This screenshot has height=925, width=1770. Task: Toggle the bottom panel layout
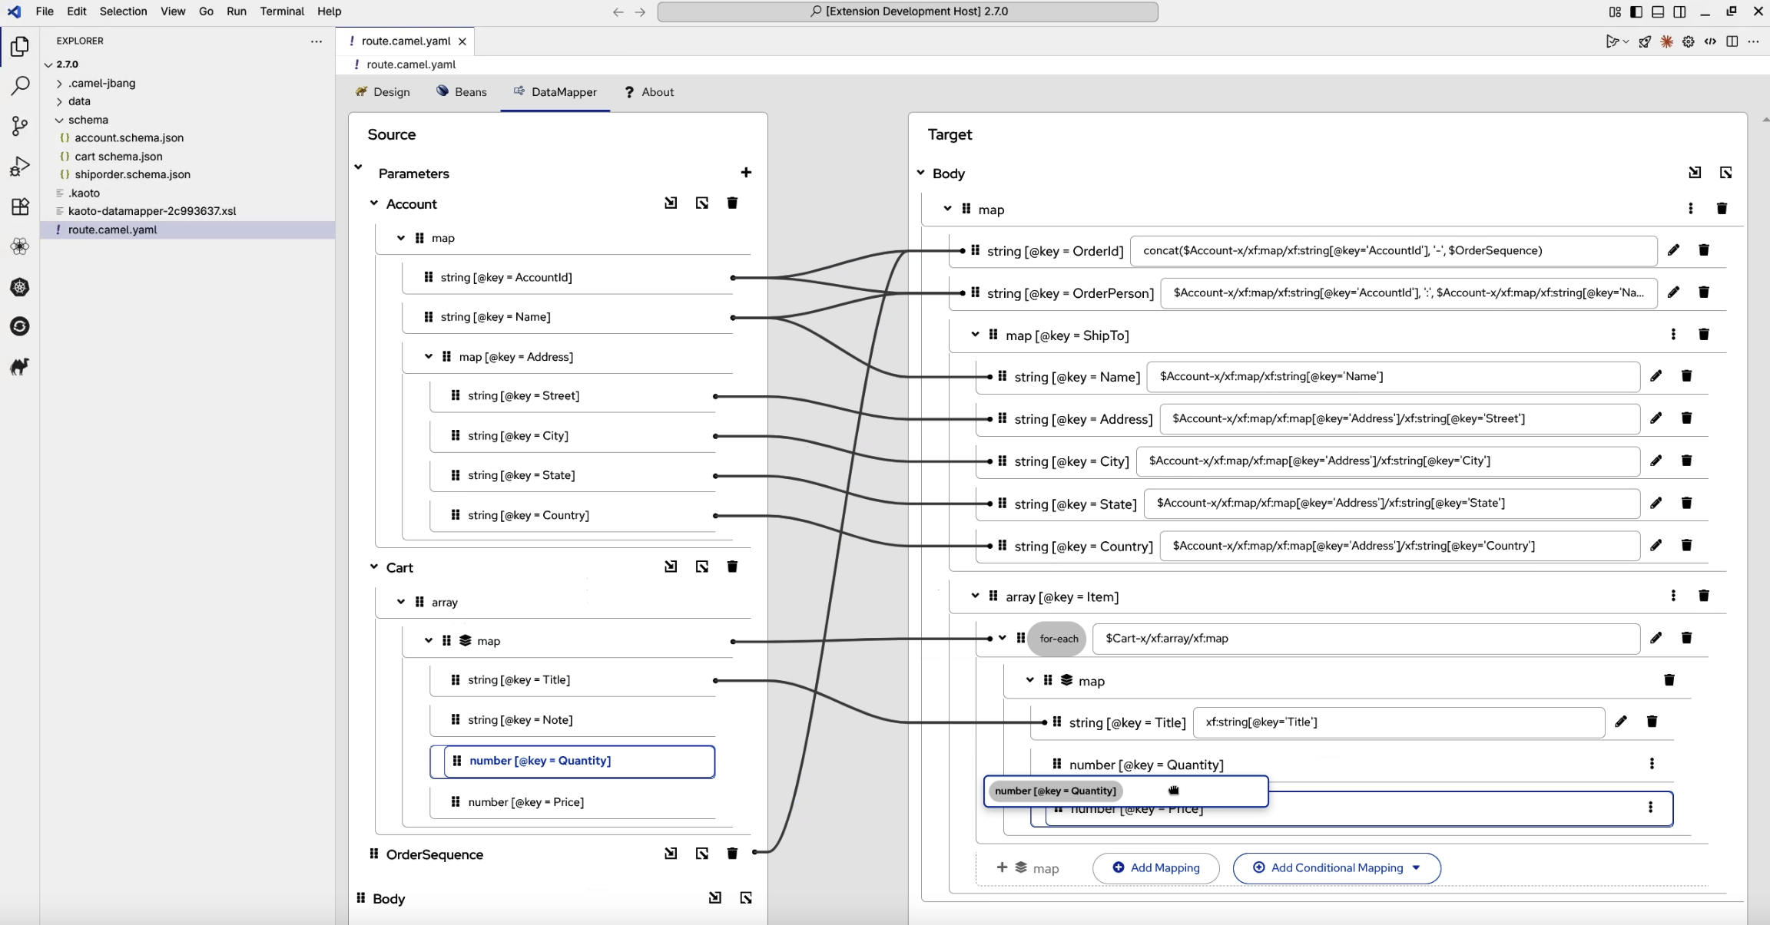click(x=1658, y=12)
